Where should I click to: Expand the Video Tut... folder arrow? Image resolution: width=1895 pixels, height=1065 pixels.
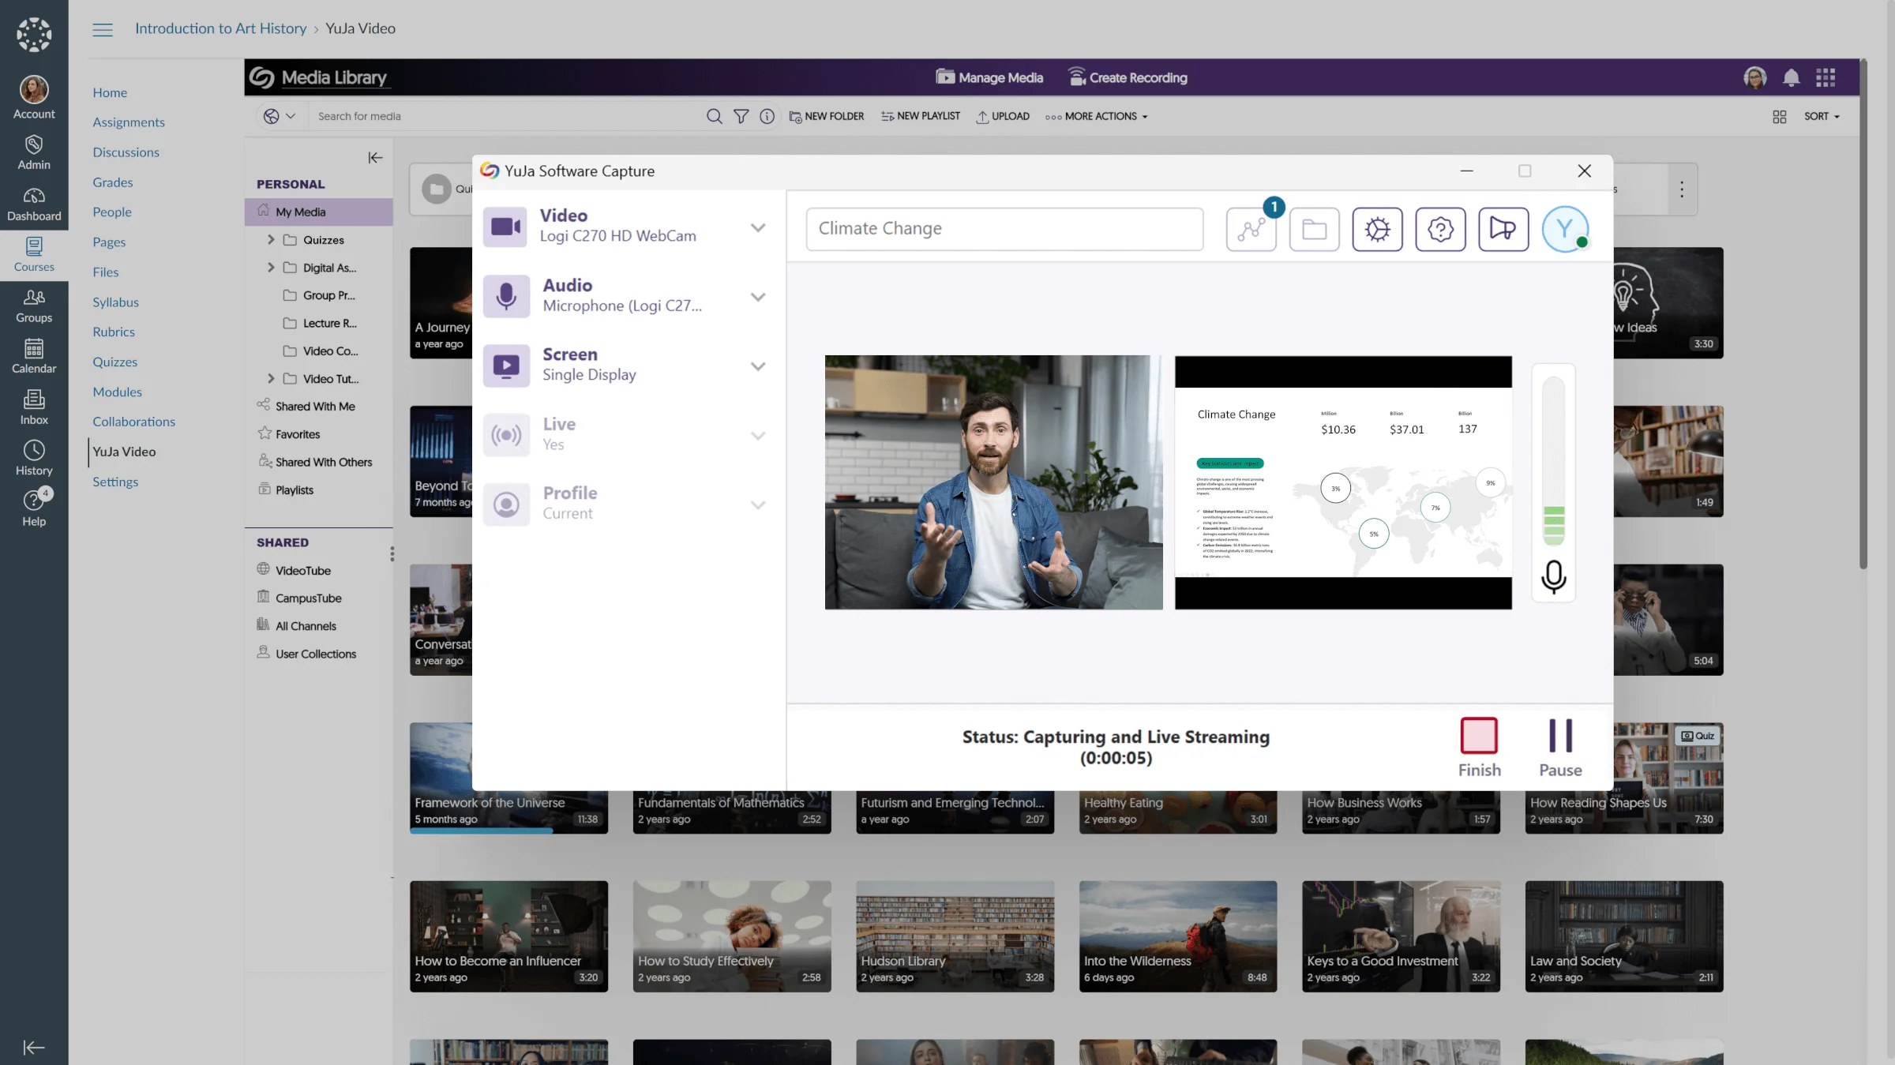click(x=271, y=378)
